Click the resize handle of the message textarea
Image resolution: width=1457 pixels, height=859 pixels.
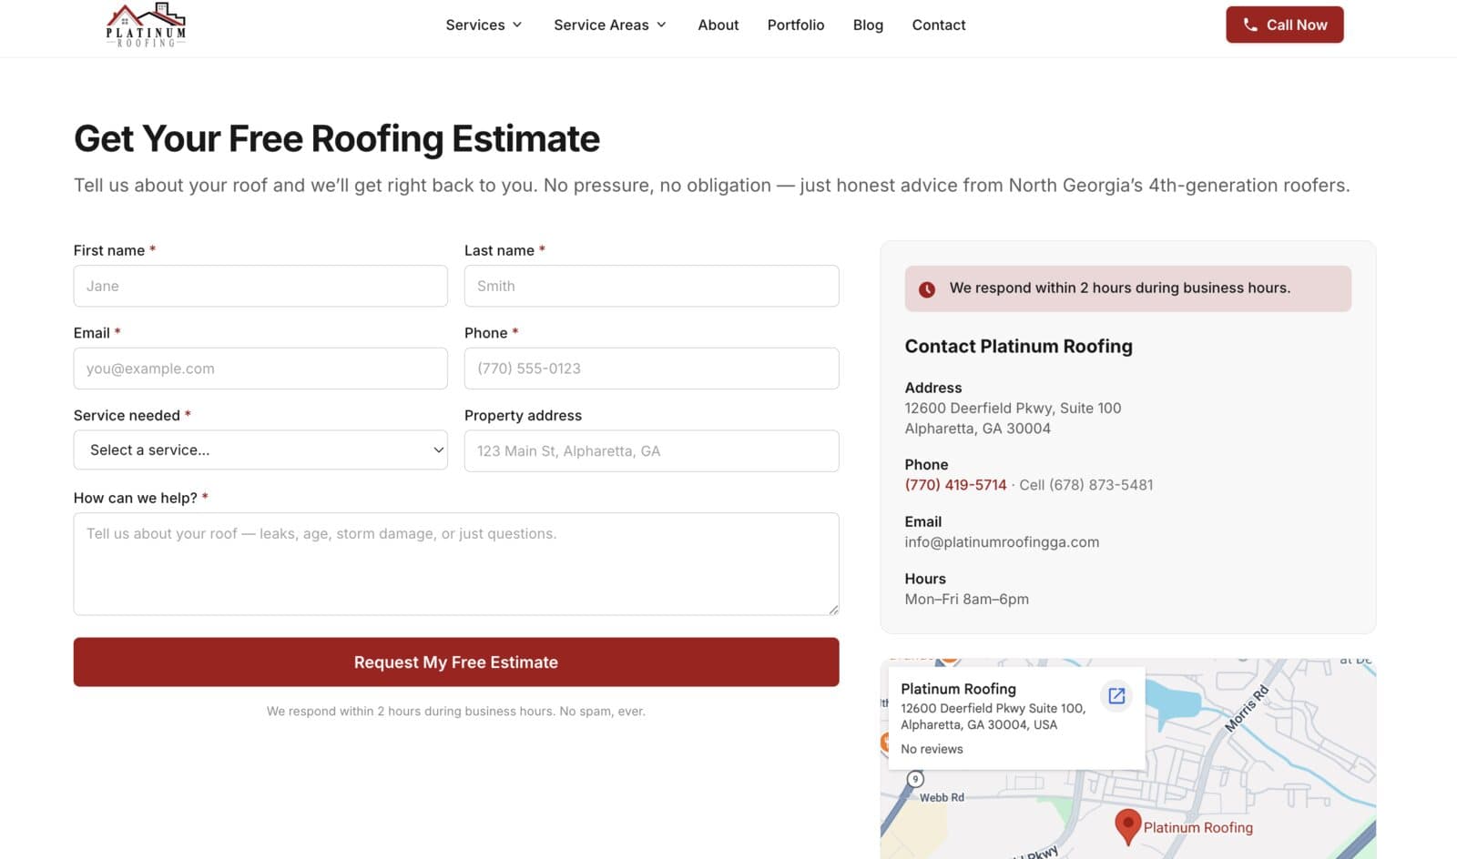tap(833, 610)
